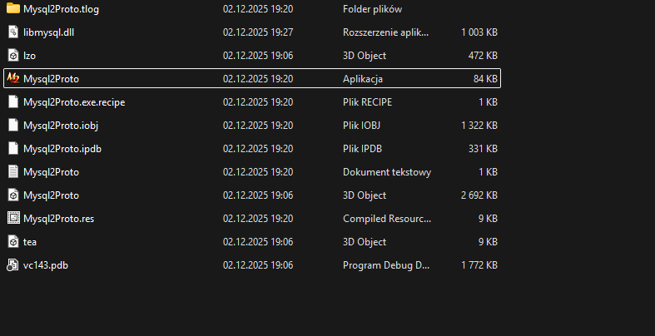Click the tea file name
This screenshot has width=655, height=336.
[x=30, y=241]
